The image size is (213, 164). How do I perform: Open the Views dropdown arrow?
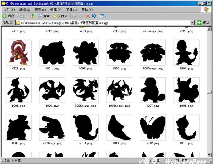[x=105, y=16]
